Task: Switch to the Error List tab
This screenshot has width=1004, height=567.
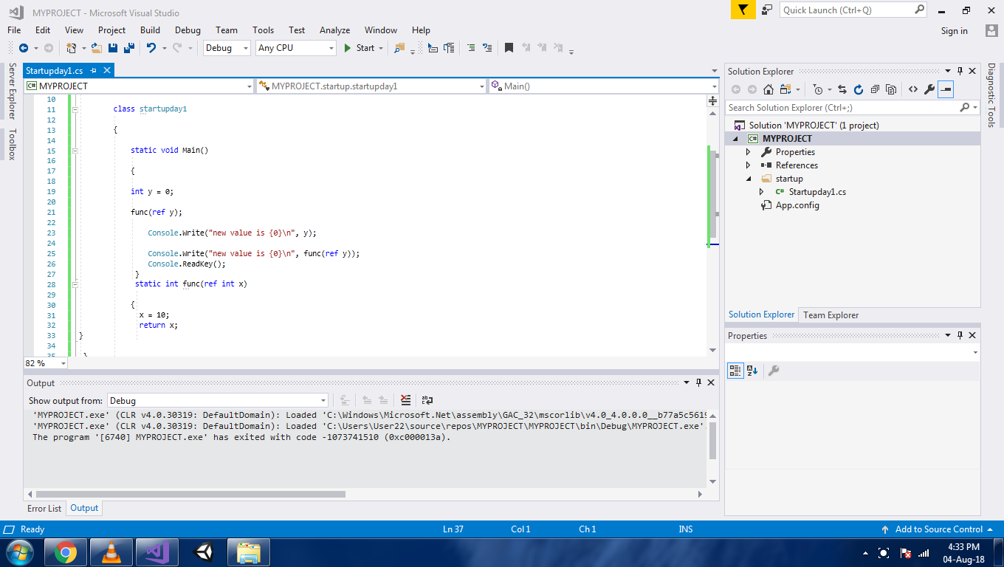Action: [x=44, y=509]
